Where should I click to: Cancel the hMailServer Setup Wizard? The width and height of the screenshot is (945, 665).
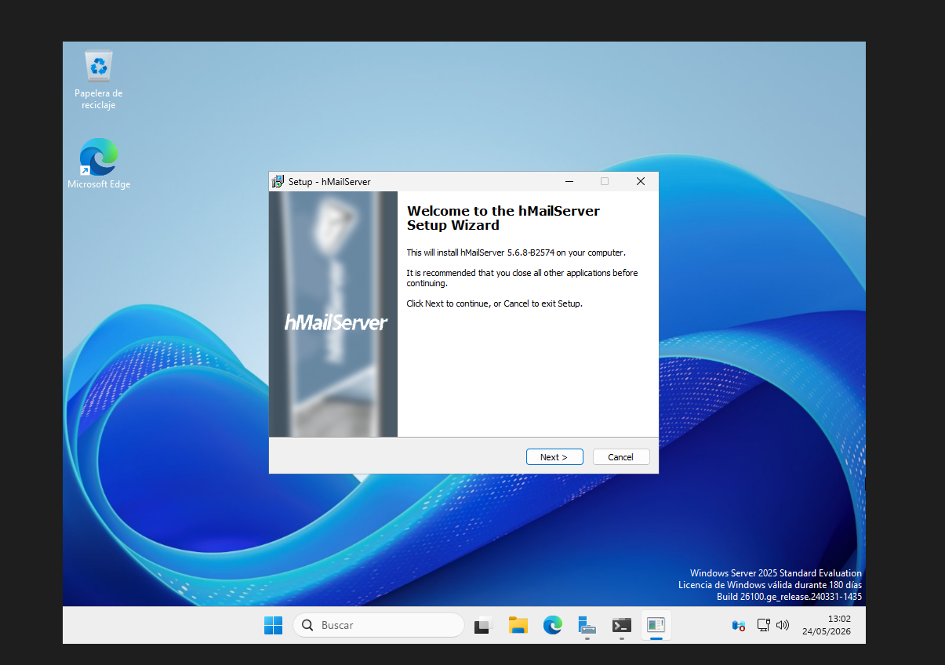click(x=621, y=457)
